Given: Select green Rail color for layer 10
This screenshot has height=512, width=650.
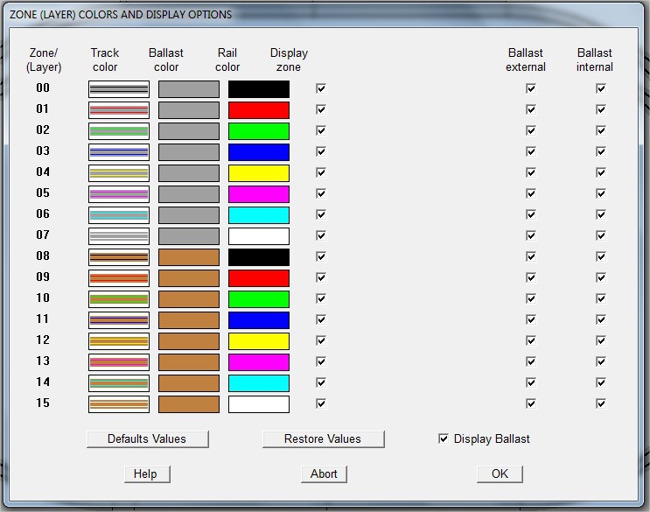Looking at the screenshot, I should click(259, 299).
